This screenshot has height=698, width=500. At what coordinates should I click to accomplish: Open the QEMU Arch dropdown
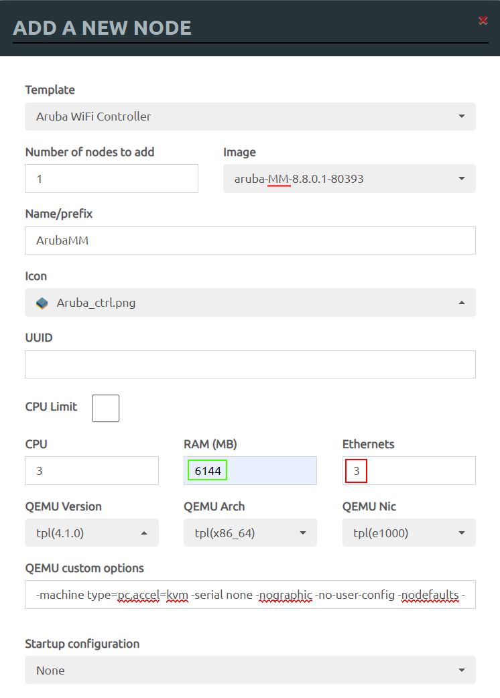[249, 533]
